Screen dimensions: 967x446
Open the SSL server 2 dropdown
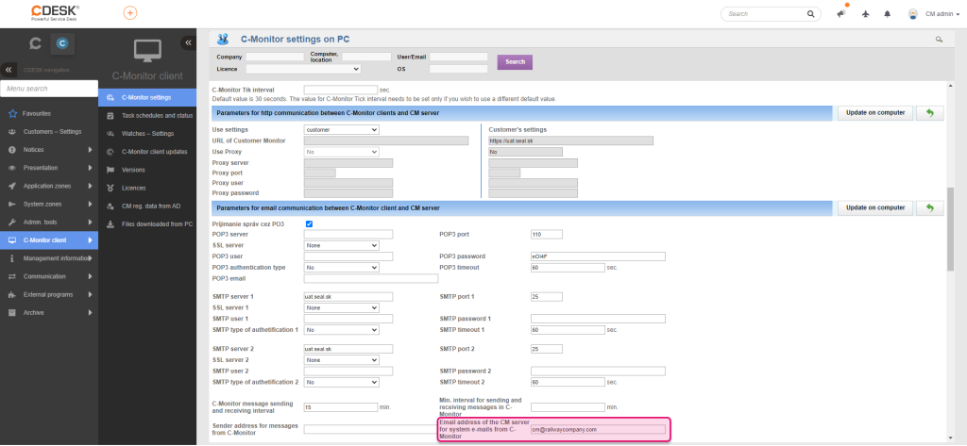coord(342,360)
